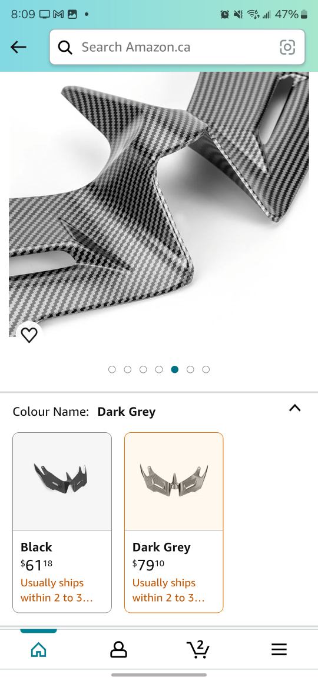
Task: Tap the Search Amazon.ca field
Action: [x=177, y=47]
